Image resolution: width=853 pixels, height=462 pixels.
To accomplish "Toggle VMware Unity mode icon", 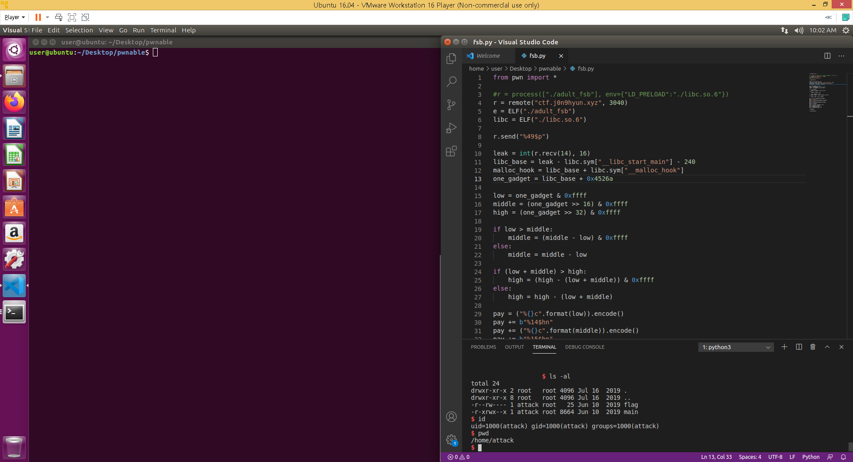I will click(x=85, y=17).
